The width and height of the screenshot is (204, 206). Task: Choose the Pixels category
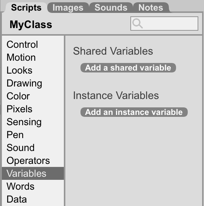click(33, 109)
